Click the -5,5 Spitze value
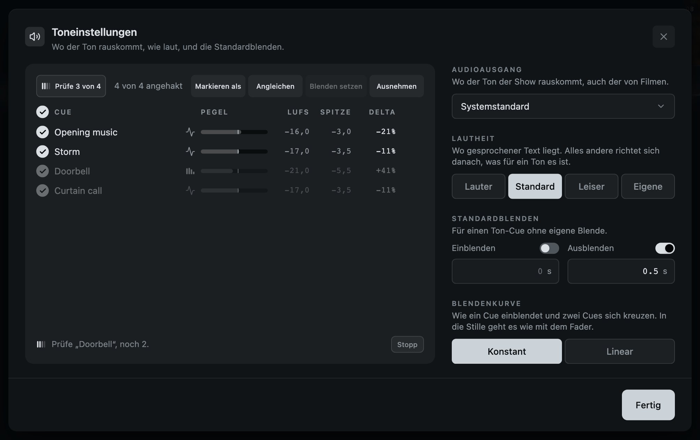Screen dimensions: 700x440 click(x=341, y=171)
